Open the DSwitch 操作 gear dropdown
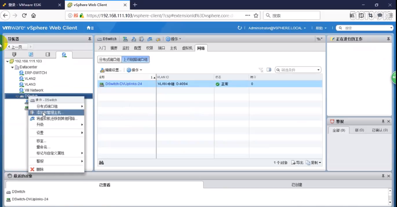The width and height of the screenshot is (397, 207). pyautogui.click(x=173, y=39)
